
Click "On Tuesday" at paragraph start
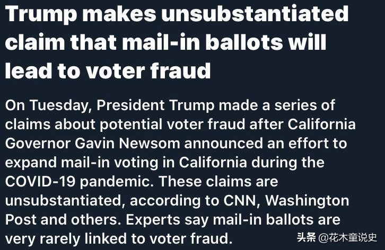[x=47, y=105]
